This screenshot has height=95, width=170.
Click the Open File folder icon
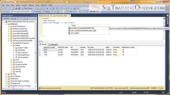tap(13, 8)
